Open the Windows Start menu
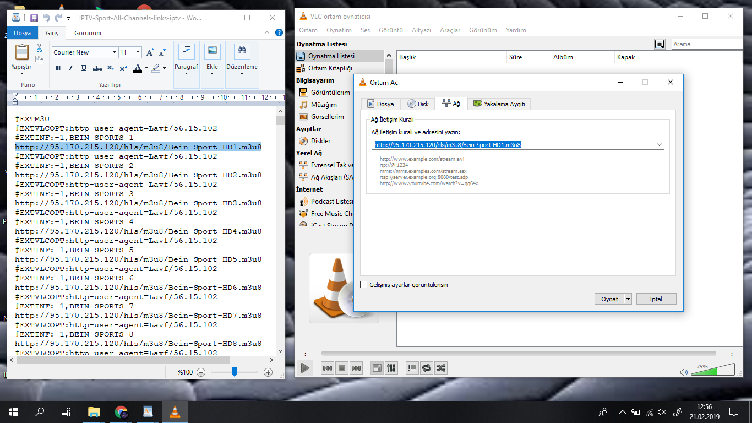 pos(13,411)
